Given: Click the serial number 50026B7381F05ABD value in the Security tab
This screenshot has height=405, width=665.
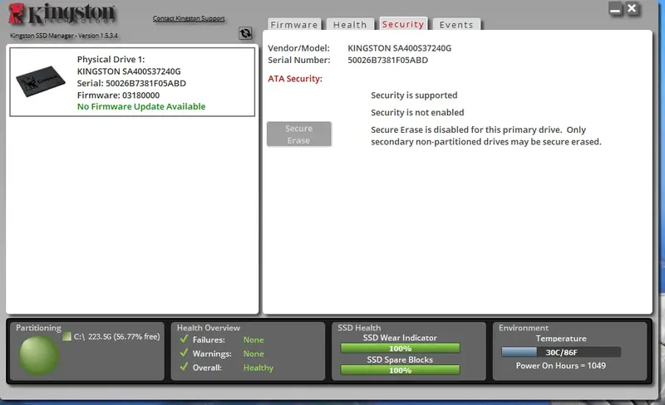Looking at the screenshot, I should (x=387, y=60).
